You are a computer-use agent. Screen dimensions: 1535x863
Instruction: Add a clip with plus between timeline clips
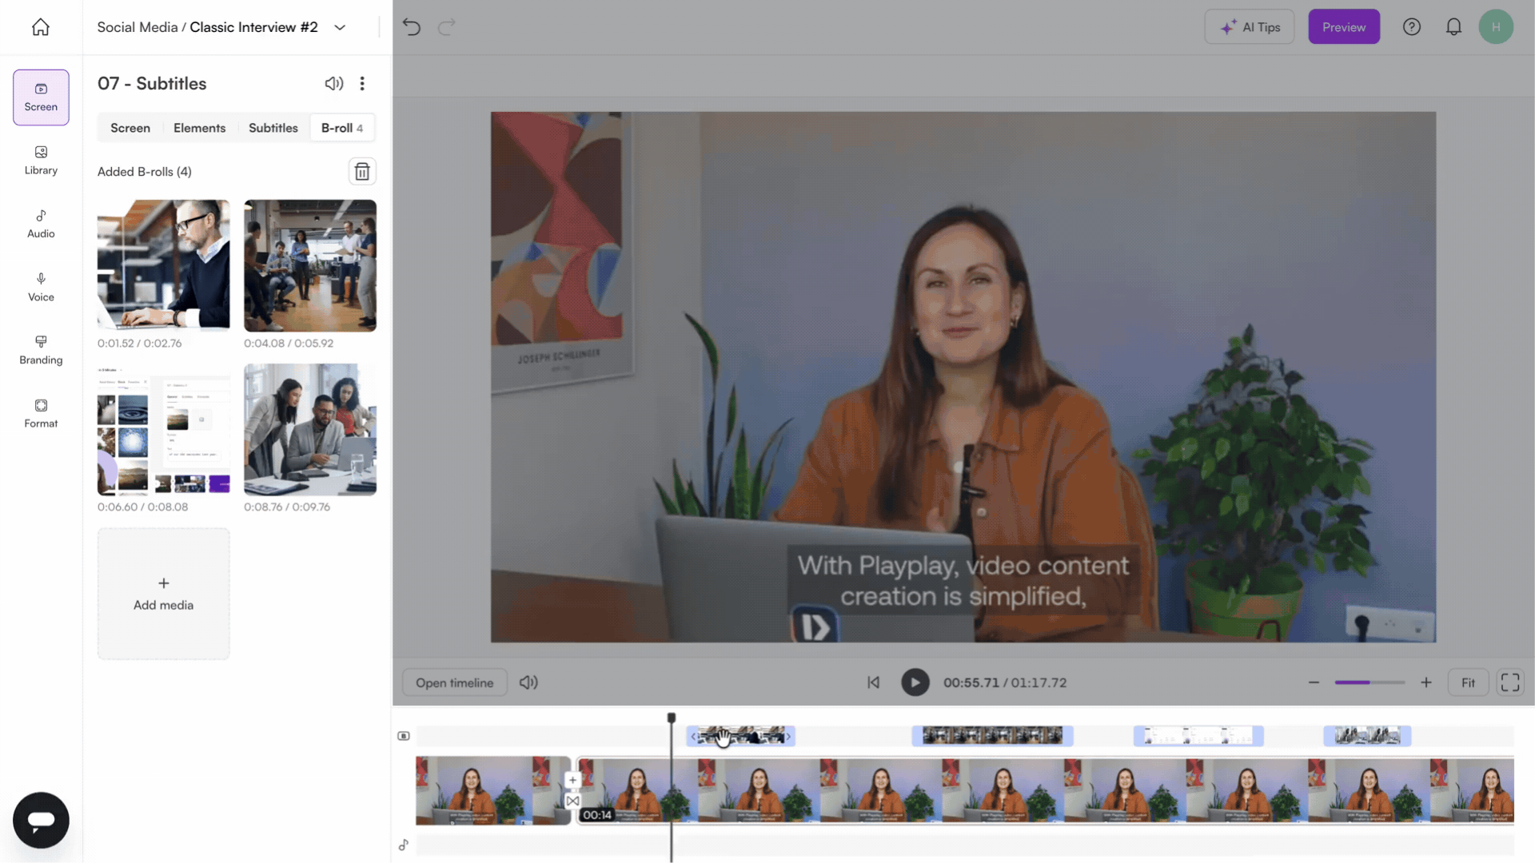click(x=572, y=780)
